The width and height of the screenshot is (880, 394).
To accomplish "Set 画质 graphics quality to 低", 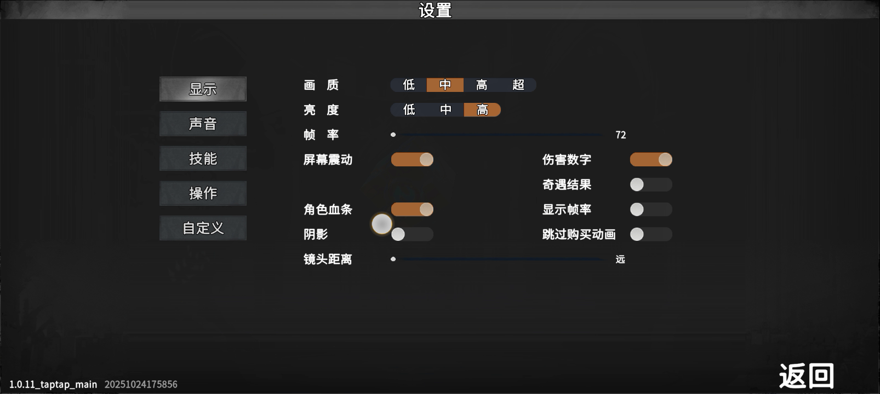I will (x=409, y=85).
